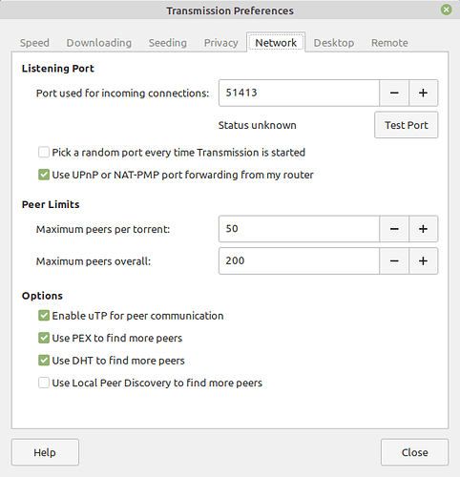460x477 pixels.
Task: Uncheck Enable uTP for peer communication
Action: click(44, 316)
